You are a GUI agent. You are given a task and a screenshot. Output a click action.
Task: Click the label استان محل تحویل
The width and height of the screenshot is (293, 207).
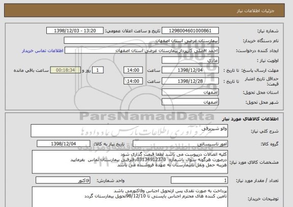point(260,93)
